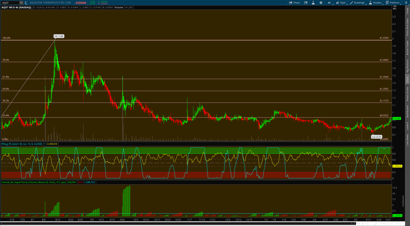410x226 pixels.
Task: Open the Studies dropdown
Action: (375, 2)
